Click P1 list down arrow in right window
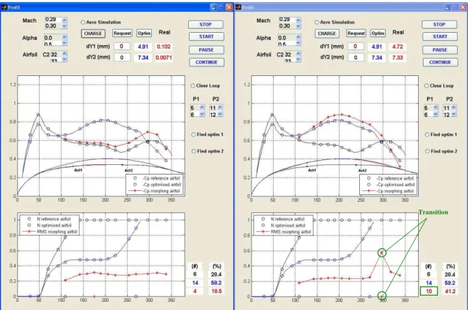 (x=436, y=114)
